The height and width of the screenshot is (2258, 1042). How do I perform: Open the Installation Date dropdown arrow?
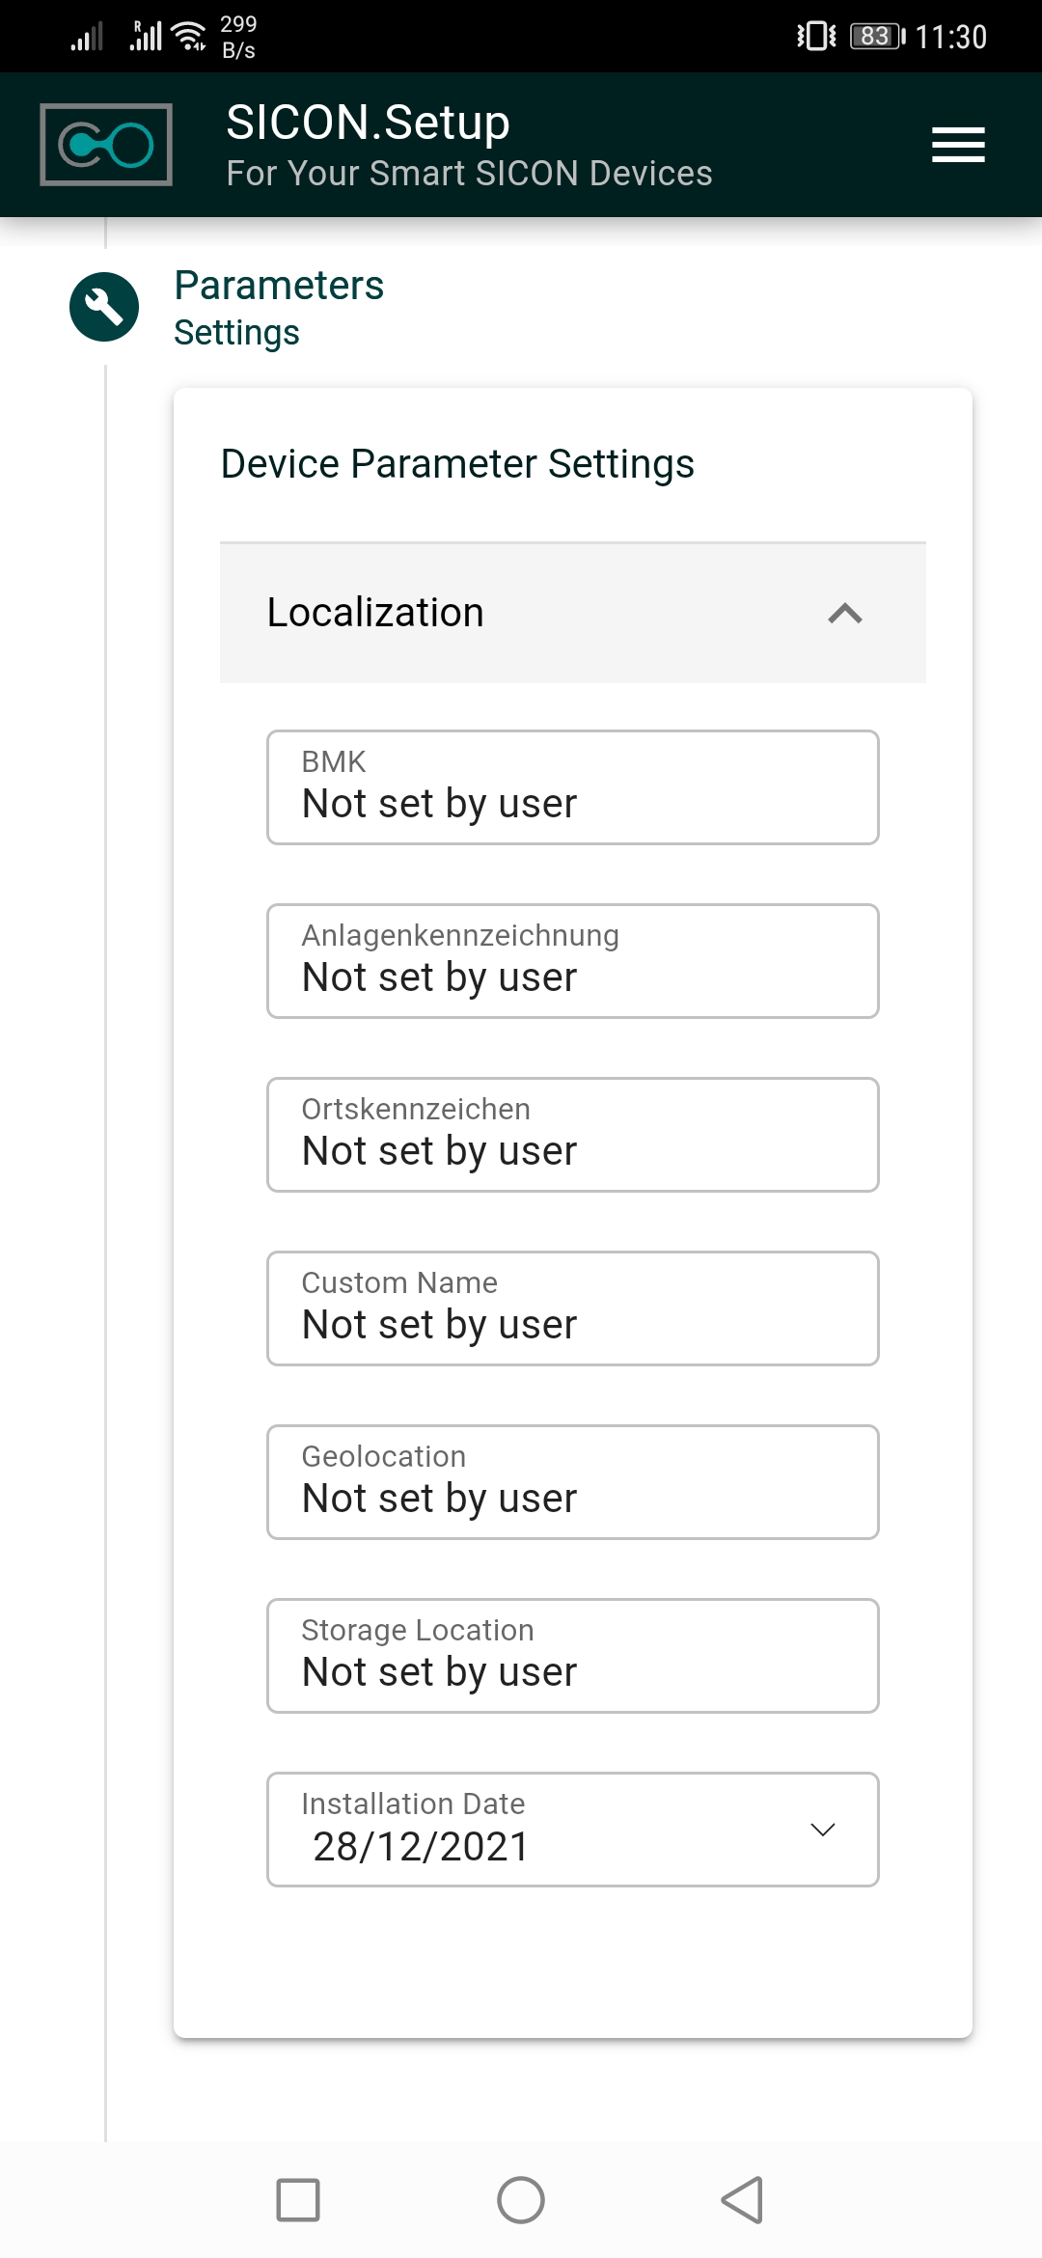[x=822, y=1830]
